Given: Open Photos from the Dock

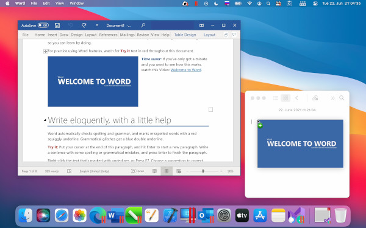Looking at the screenshot, I should [79, 215].
